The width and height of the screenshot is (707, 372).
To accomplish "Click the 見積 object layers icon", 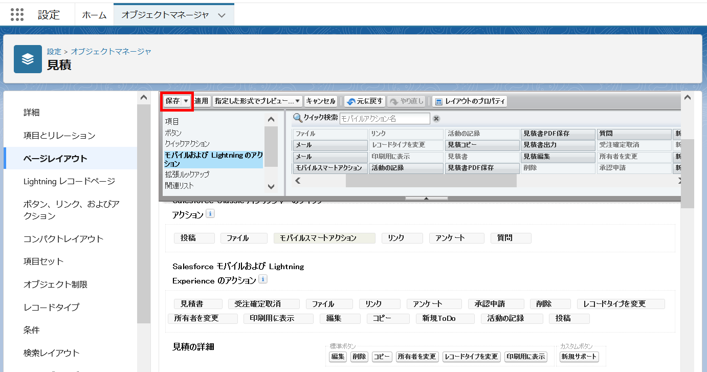I will click(28, 59).
